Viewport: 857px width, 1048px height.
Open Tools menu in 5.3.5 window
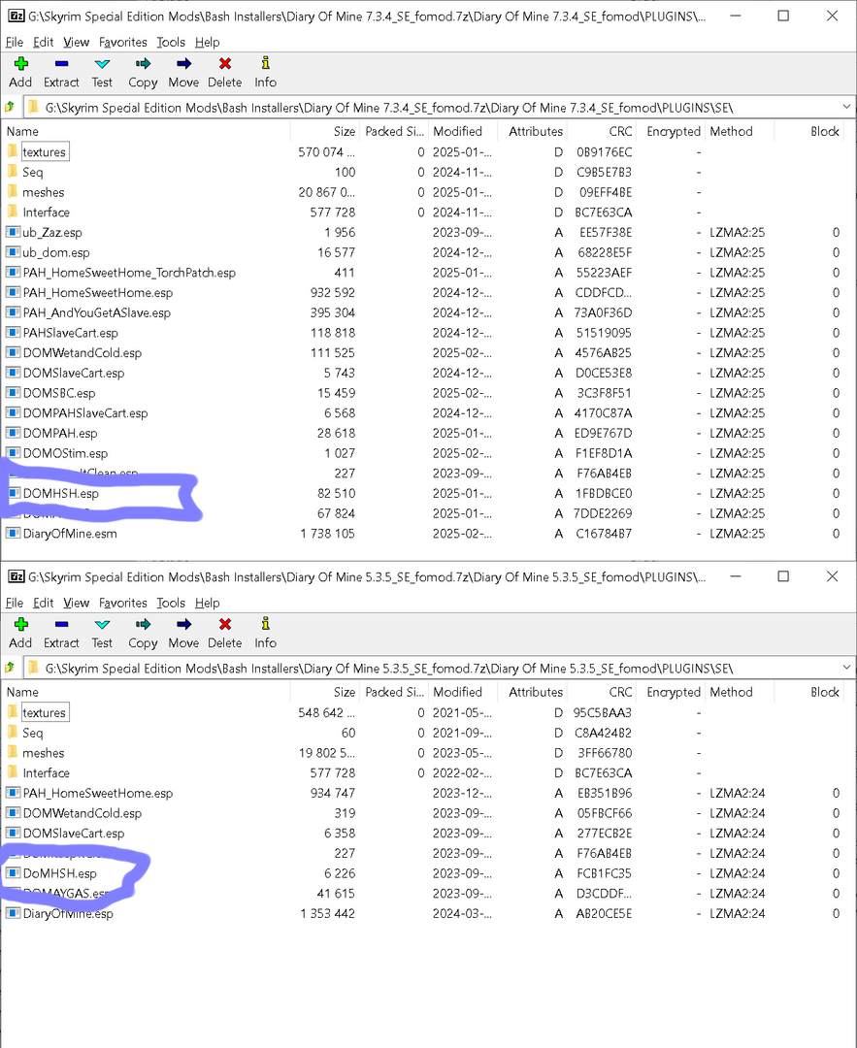click(171, 603)
